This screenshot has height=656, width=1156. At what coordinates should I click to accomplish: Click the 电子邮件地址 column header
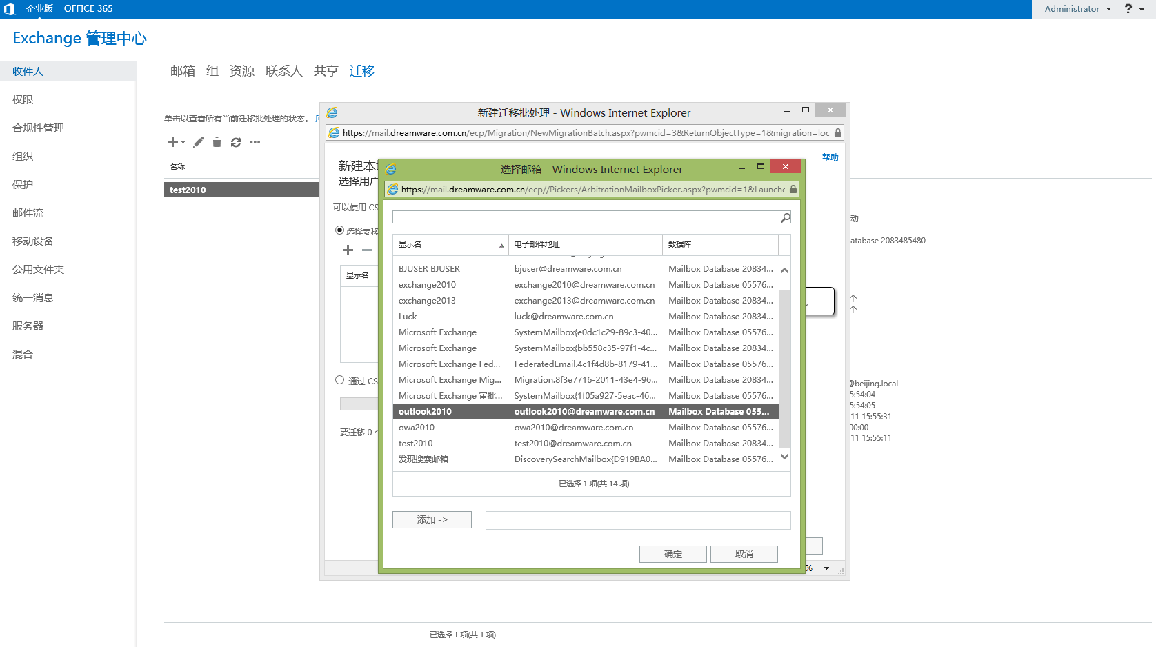(586, 244)
